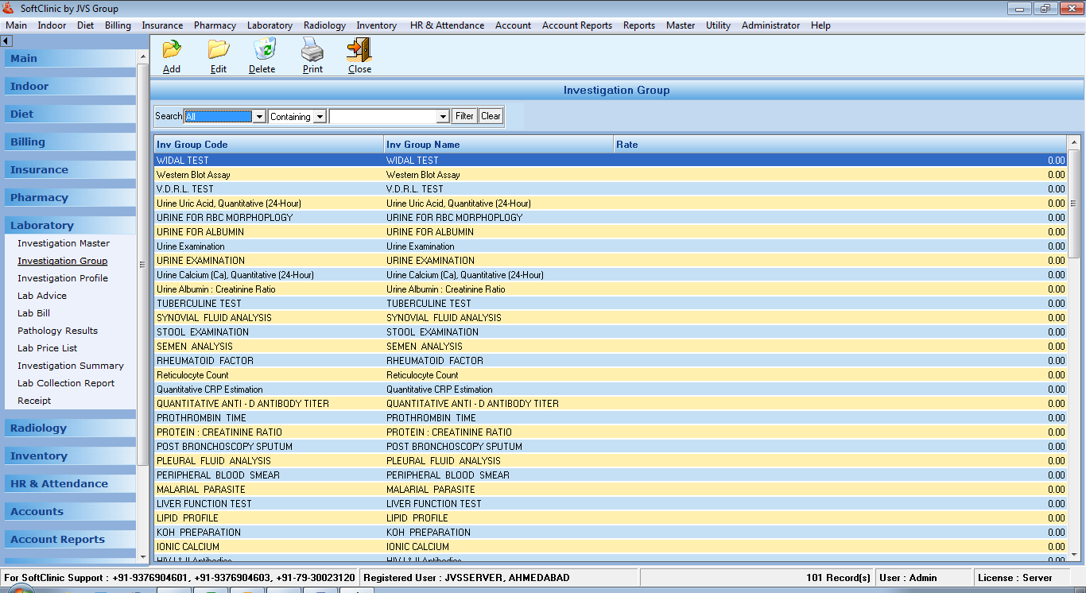
Task: Expand the Containing condition dropdown
Action: click(x=320, y=117)
